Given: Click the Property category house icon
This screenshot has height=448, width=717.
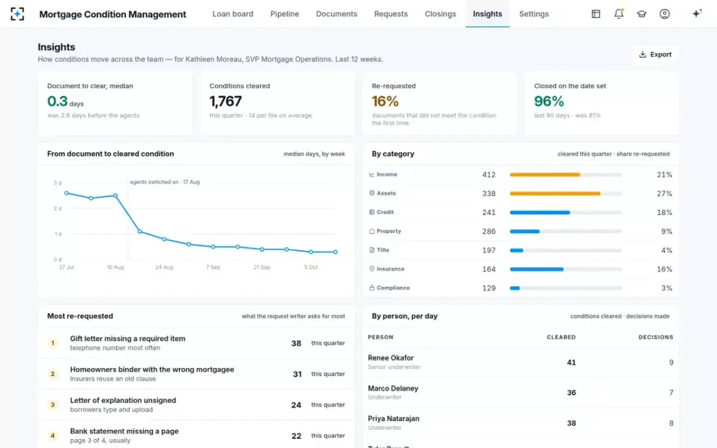Looking at the screenshot, I should pyautogui.click(x=372, y=231).
